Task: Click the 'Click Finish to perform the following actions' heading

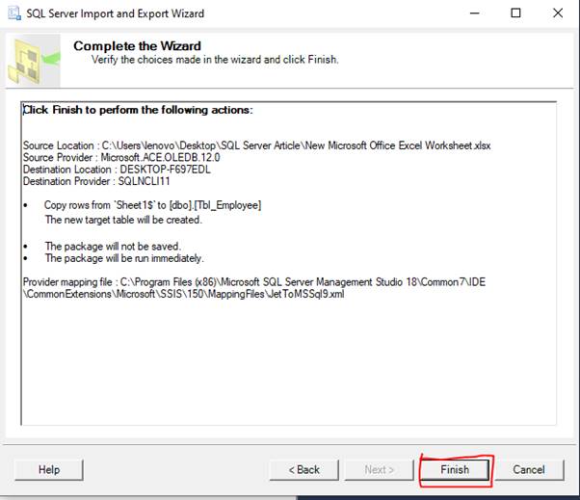Action: [x=138, y=110]
